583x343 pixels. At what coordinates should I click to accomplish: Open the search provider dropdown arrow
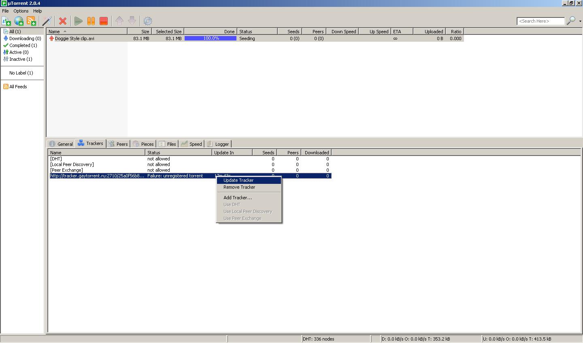tap(580, 21)
